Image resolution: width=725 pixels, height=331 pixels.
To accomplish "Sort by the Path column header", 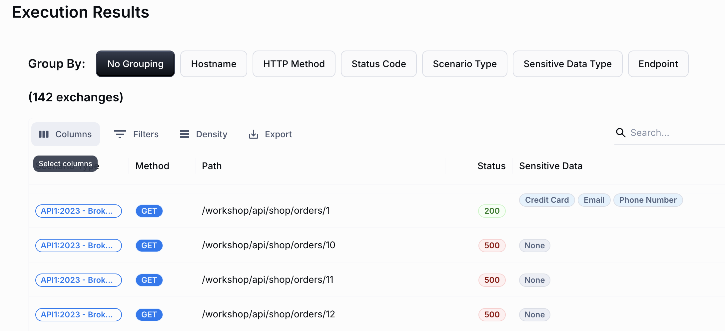I will (x=212, y=166).
